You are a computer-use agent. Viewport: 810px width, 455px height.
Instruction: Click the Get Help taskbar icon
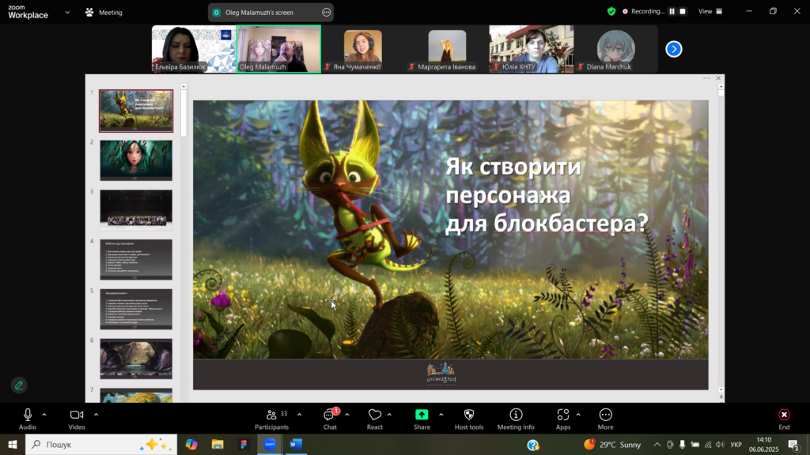pos(533,444)
